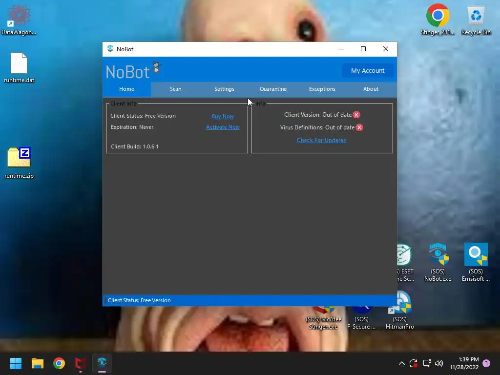Select the About tab

click(371, 89)
